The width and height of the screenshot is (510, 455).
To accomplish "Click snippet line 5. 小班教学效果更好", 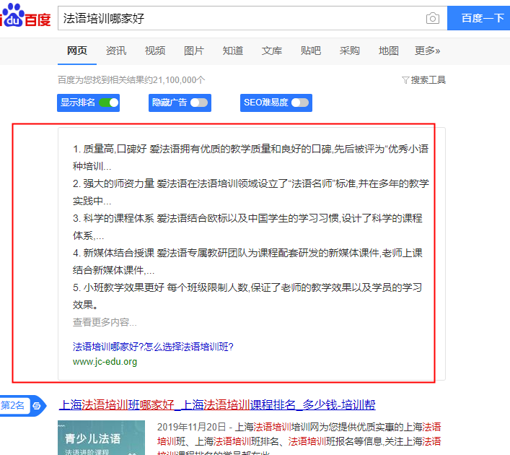I will point(247,296).
